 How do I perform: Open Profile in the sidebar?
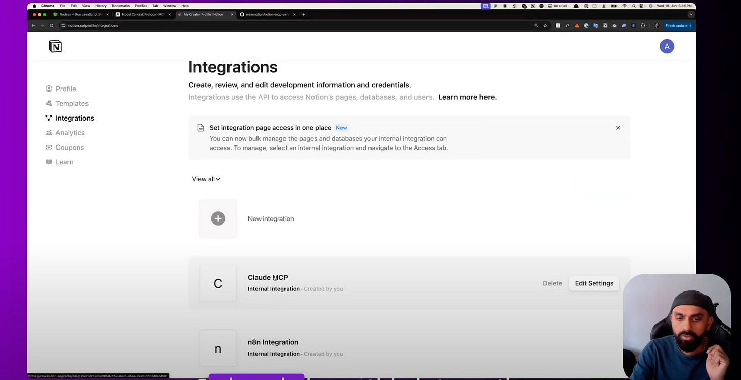pyautogui.click(x=61, y=89)
